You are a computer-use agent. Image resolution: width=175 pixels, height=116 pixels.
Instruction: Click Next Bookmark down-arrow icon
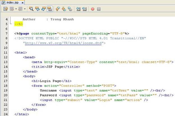point(64,9)
